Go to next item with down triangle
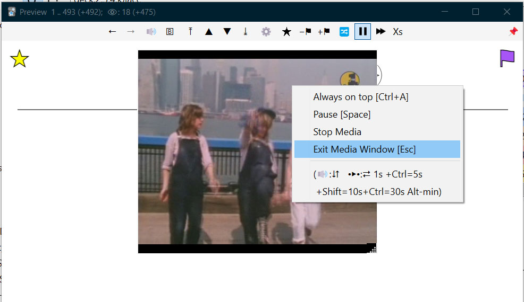 (x=227, y=32)
